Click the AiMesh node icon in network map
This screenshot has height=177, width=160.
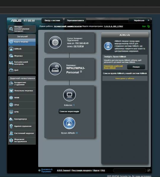click(x=69, y=123)
